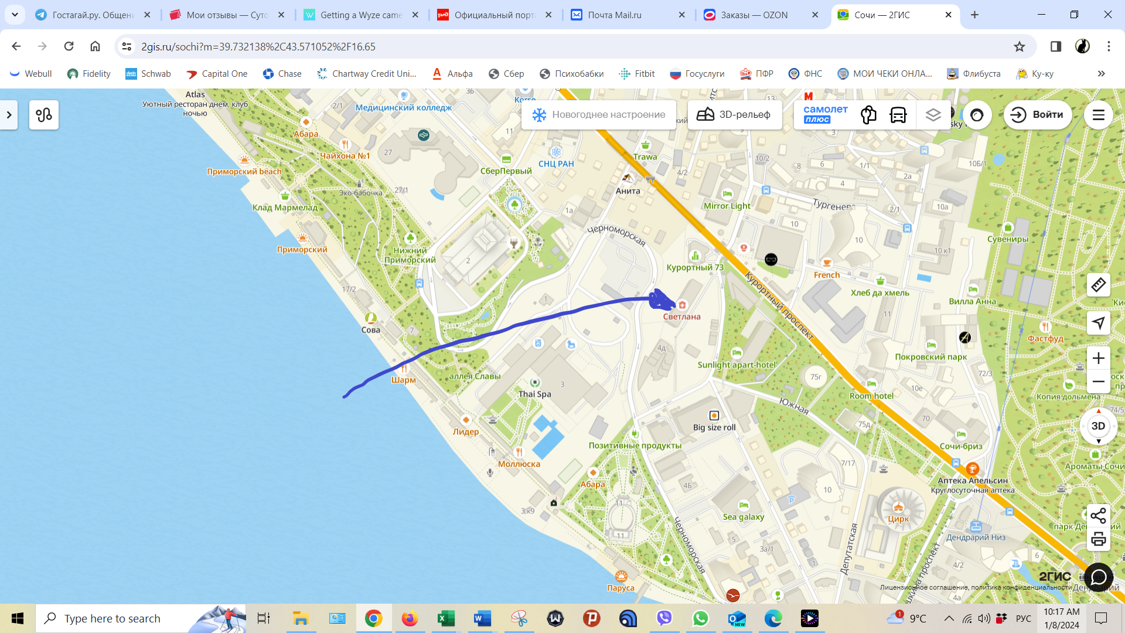Switch to Почта Mail.ru tab

click(614, 15)
